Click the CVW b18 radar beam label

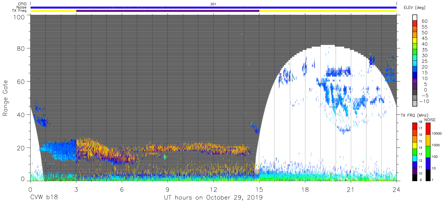tap(44, 198)
